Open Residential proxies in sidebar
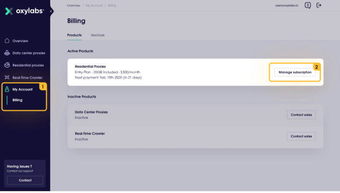This screenshot has height=193, width=340. [28, 65]
